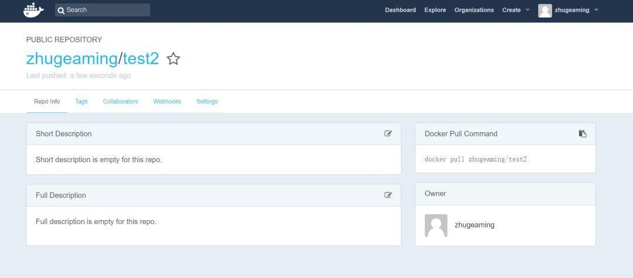Click "Full description is empty" text
633x278 pixels.
pyautogui.click(x=96, y=222)
